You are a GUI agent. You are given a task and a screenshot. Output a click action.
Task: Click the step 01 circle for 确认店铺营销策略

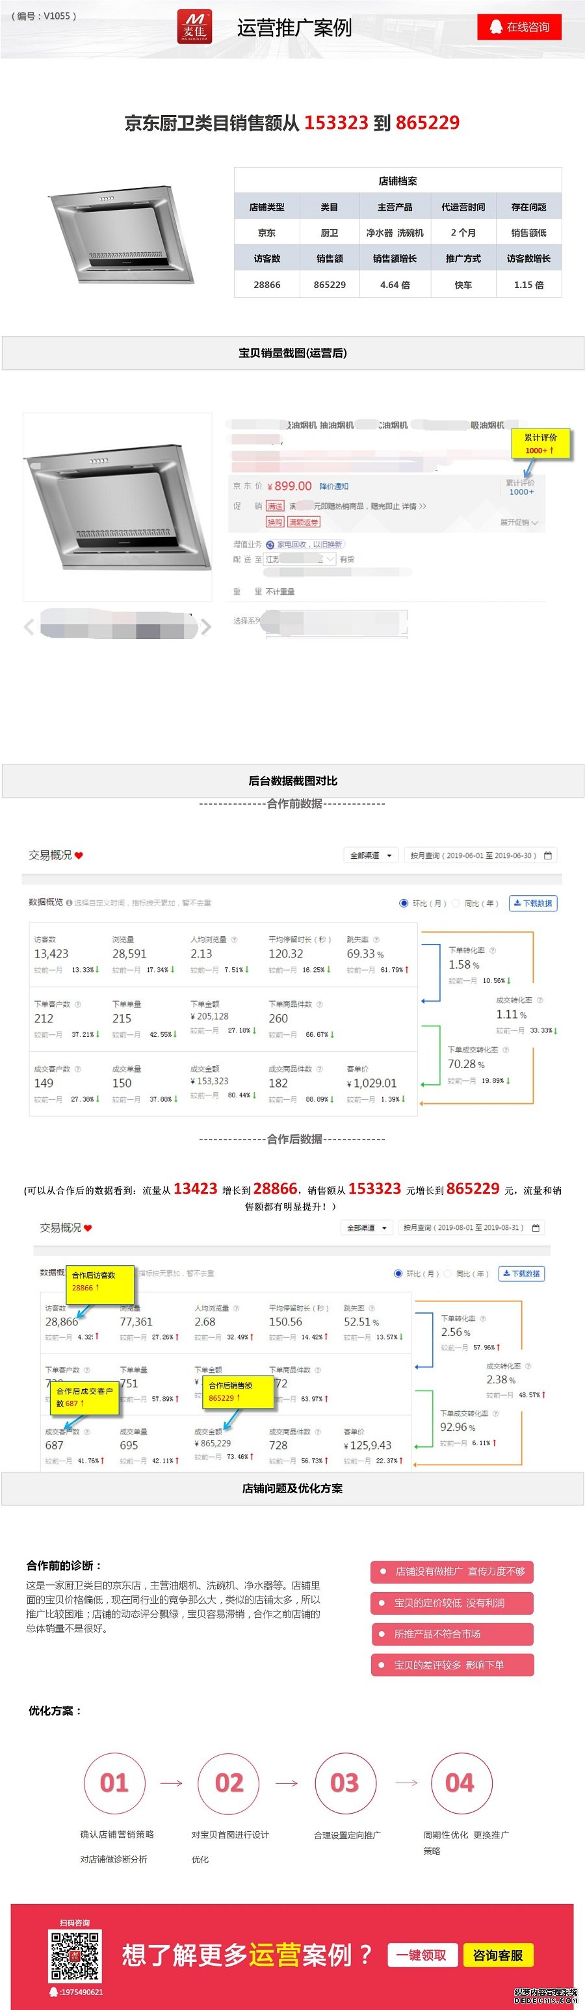click(114, 1783)
